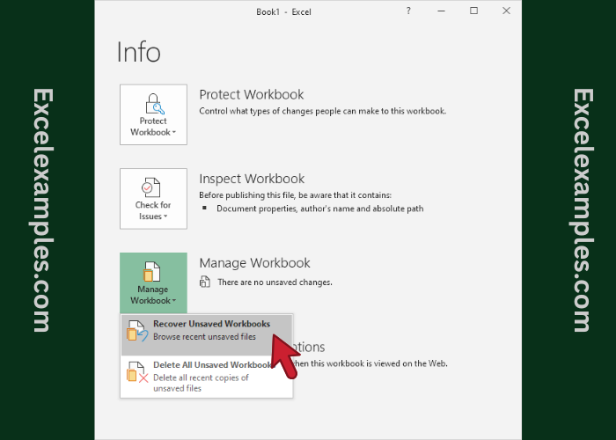616x440 pixels.
Task: Click the Book1 - Excel title bar text
Action: tap(283, 11)
